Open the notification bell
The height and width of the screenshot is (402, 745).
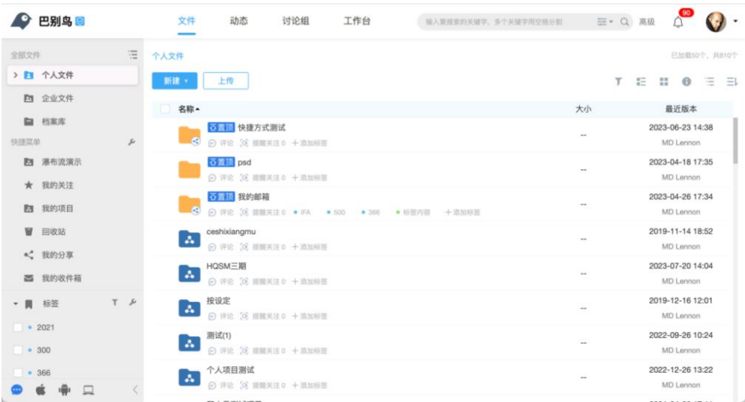tap(678, 23)
